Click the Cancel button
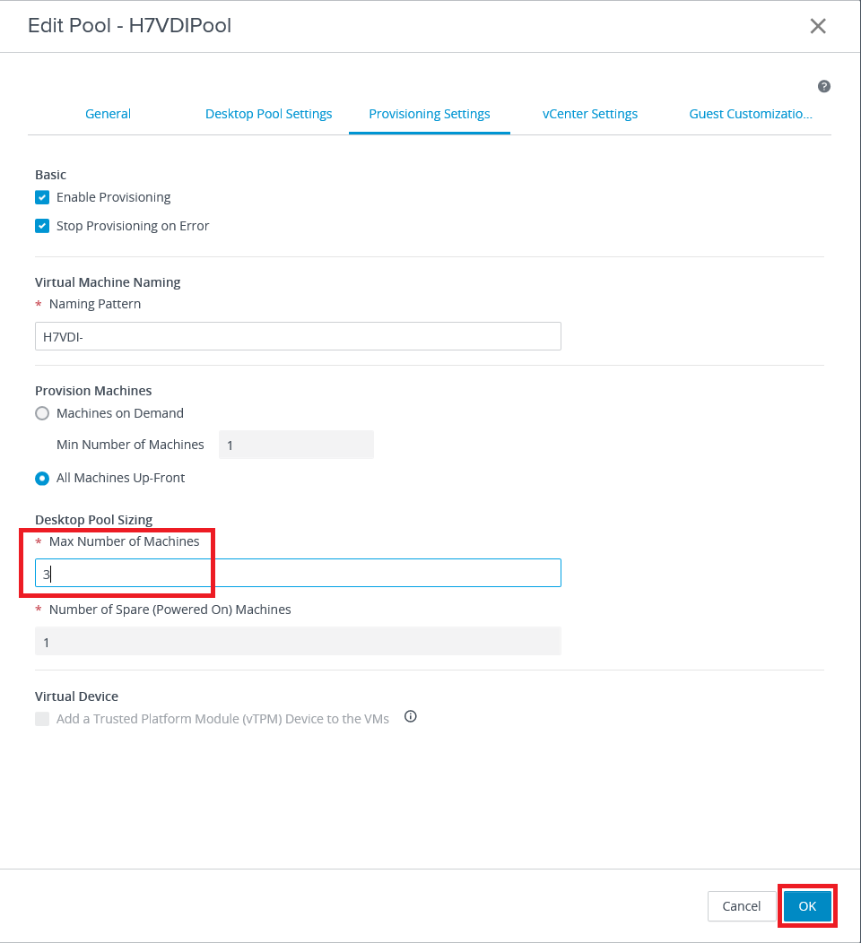The width and height of the screenshot is (861, 943). pos(741,906)
